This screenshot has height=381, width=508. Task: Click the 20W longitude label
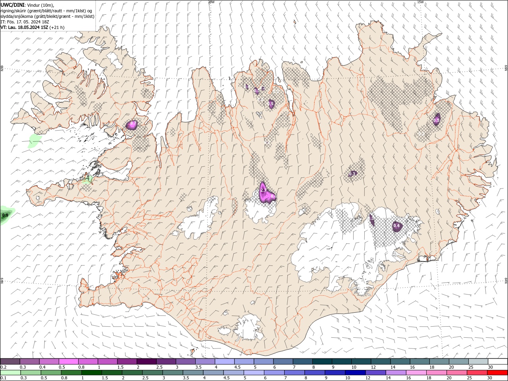point(211,2)
